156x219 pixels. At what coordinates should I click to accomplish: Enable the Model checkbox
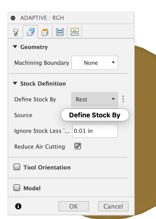(17, 188)
